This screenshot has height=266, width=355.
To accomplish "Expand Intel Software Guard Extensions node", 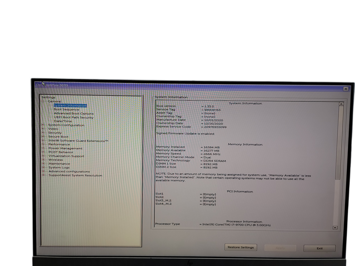I will point(43,141).
